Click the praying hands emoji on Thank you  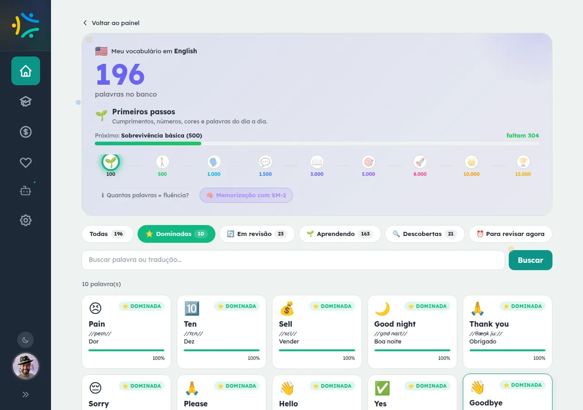point(477,308)
